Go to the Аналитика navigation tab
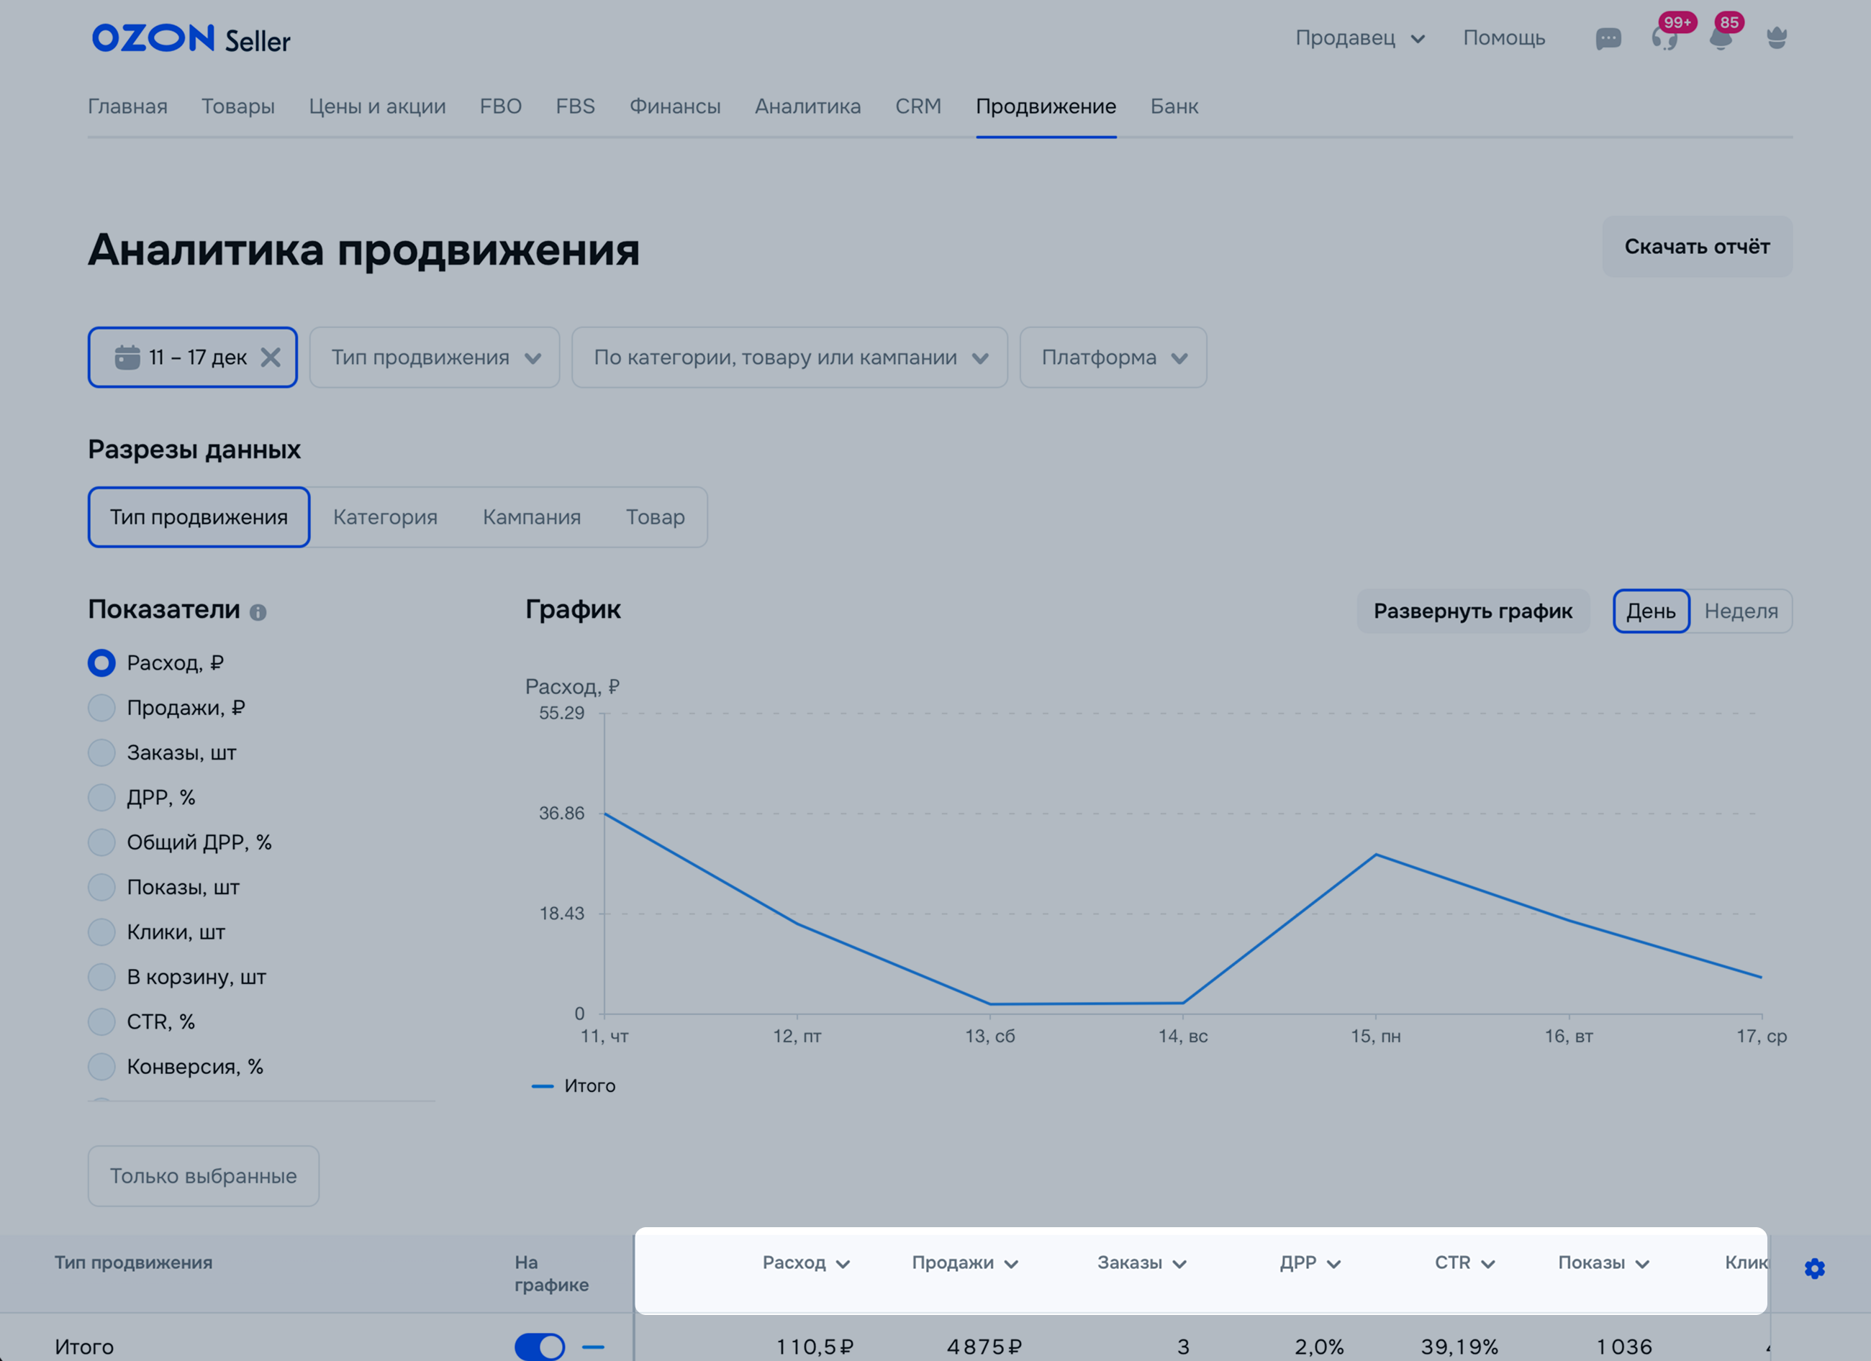The height and width of the screenshot is (1361, 1871). click(x=807, y=106)
